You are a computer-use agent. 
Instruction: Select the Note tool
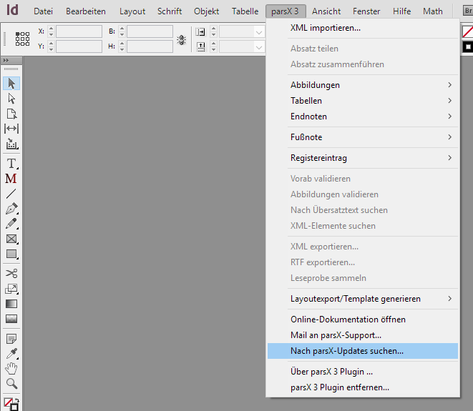coord(11,339)
